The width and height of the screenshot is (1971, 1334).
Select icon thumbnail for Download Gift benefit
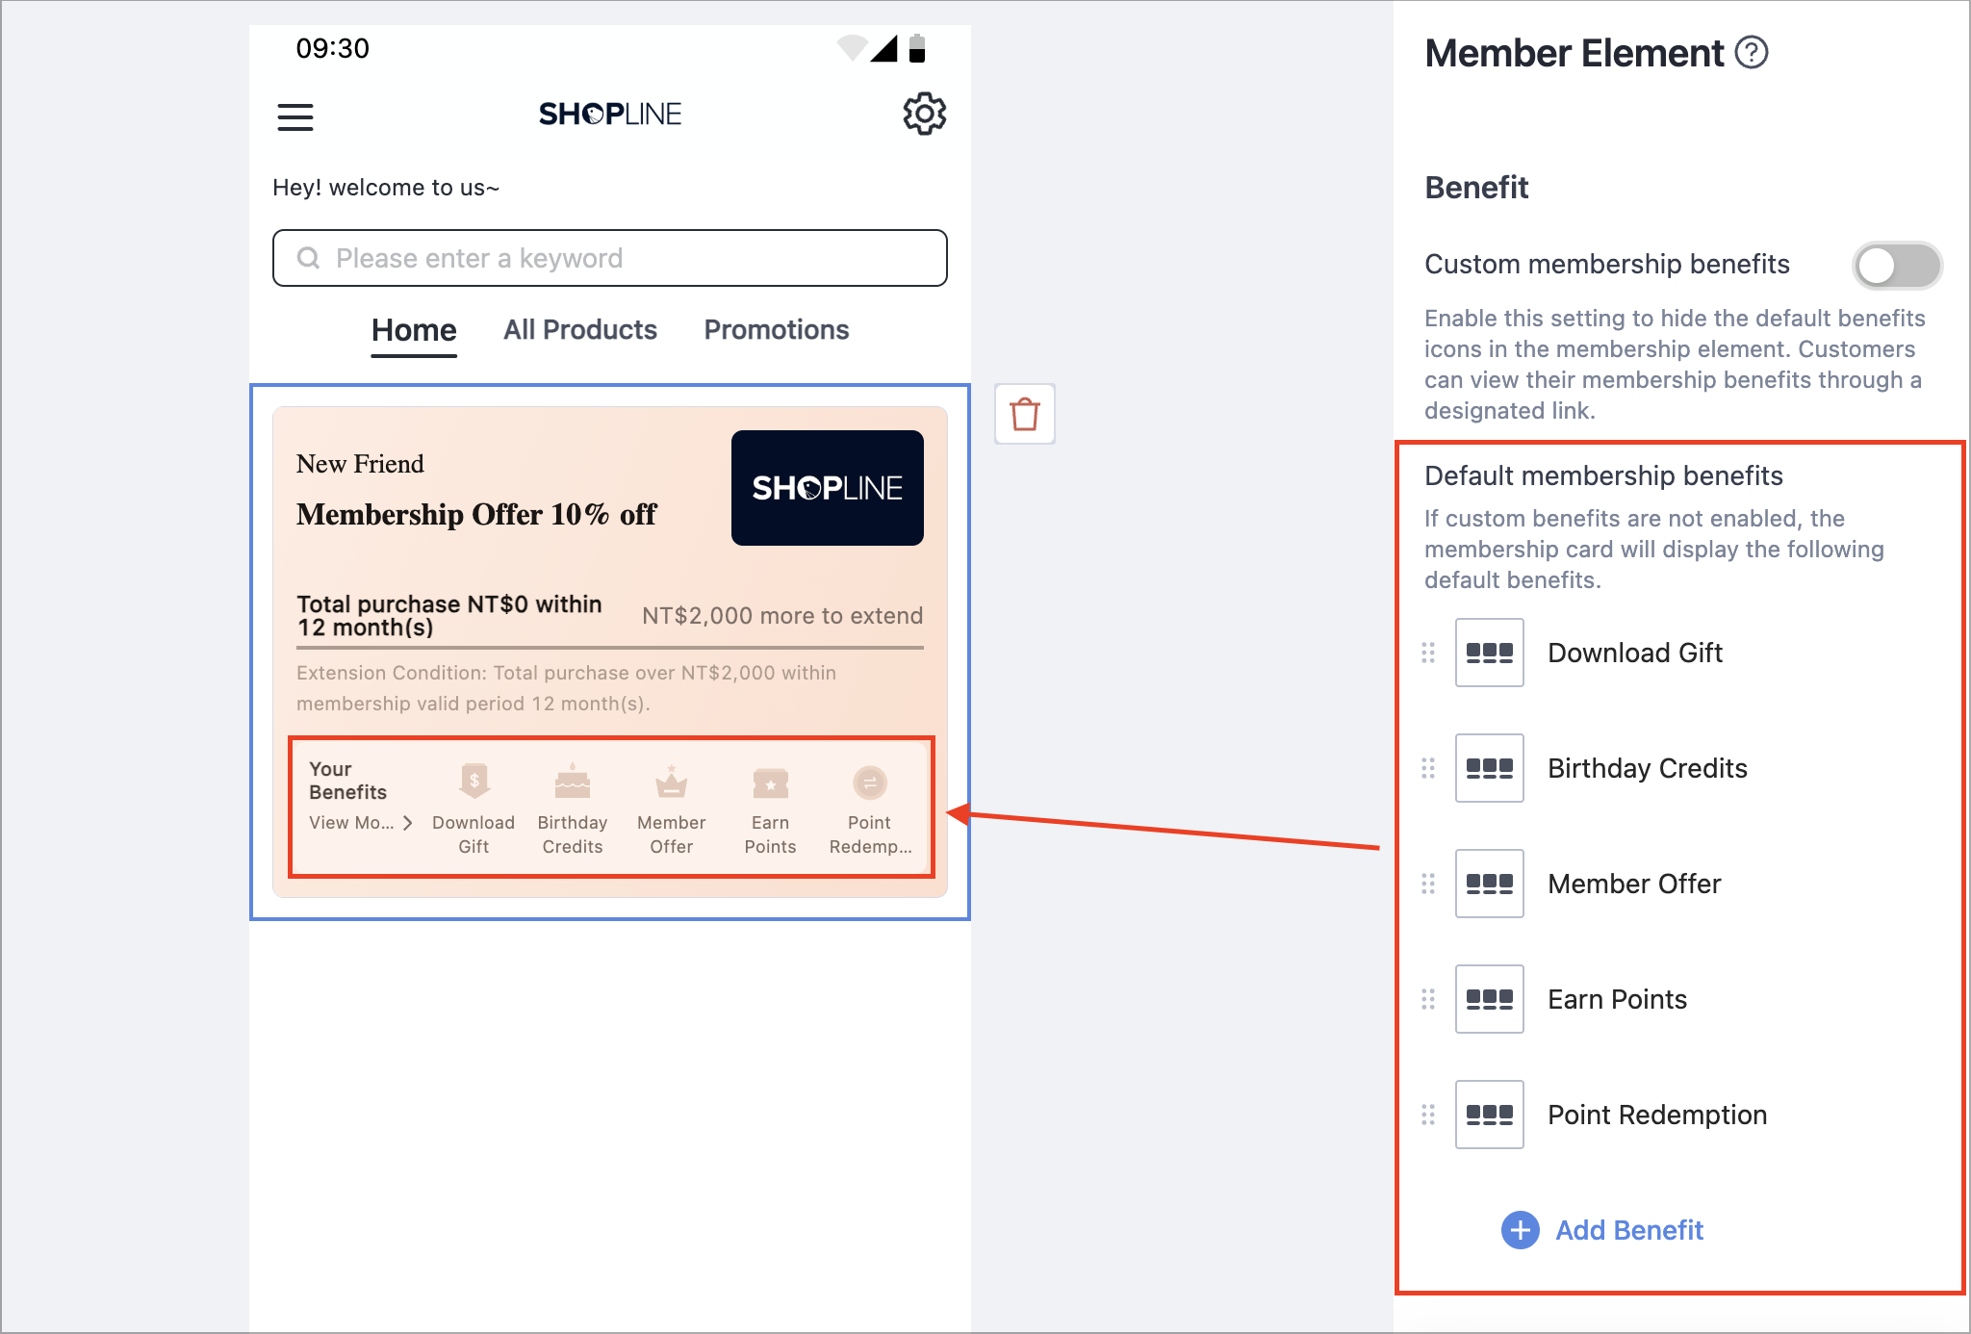click(1490, 653)
